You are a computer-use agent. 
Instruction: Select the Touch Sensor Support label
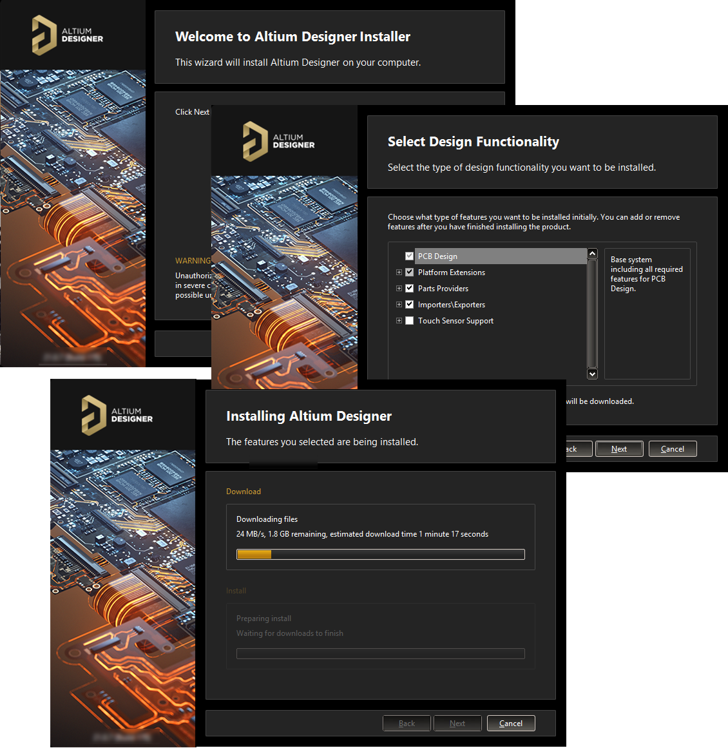(455, 321)
